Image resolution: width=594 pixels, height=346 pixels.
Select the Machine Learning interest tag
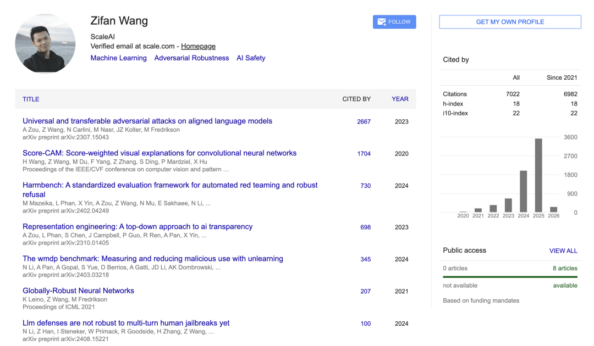(118, 58)
